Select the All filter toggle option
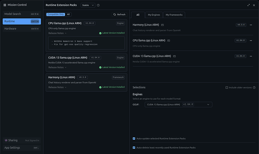The height and width of the screenshot is (154, 259). pyautogui.click(x=68, y=14)
